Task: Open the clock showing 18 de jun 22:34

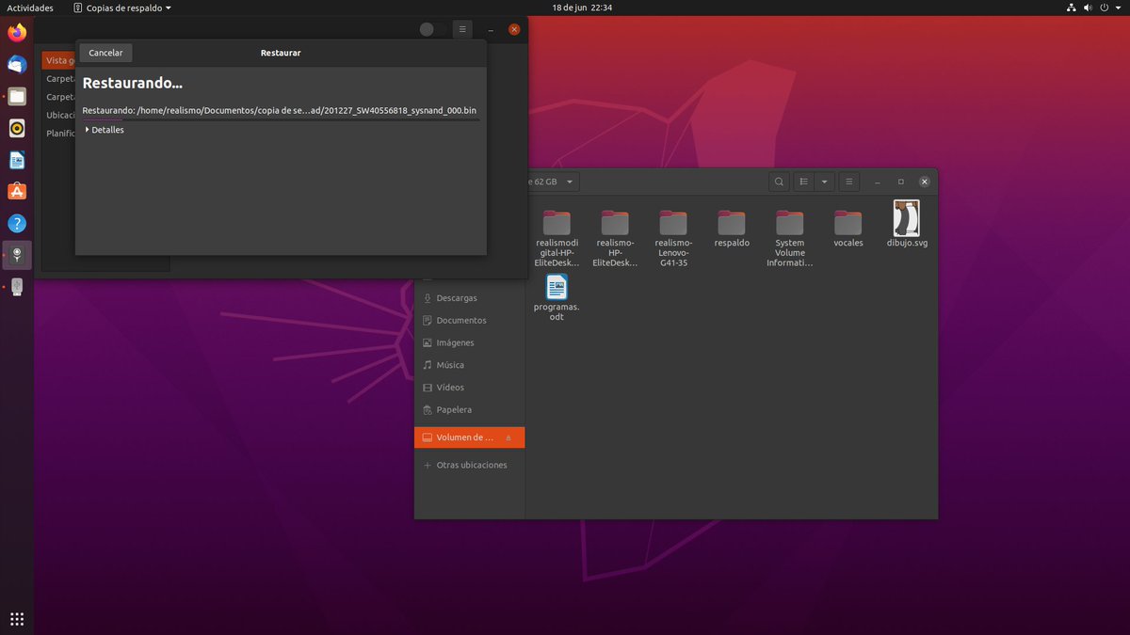Action: [582, 8]
